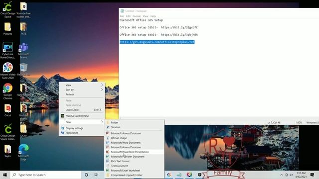Create a Microsoft Publisher Document
Image resolution: width=319 pixels, height=179 pixels.
pyautogui.click(x=134, y=157)
